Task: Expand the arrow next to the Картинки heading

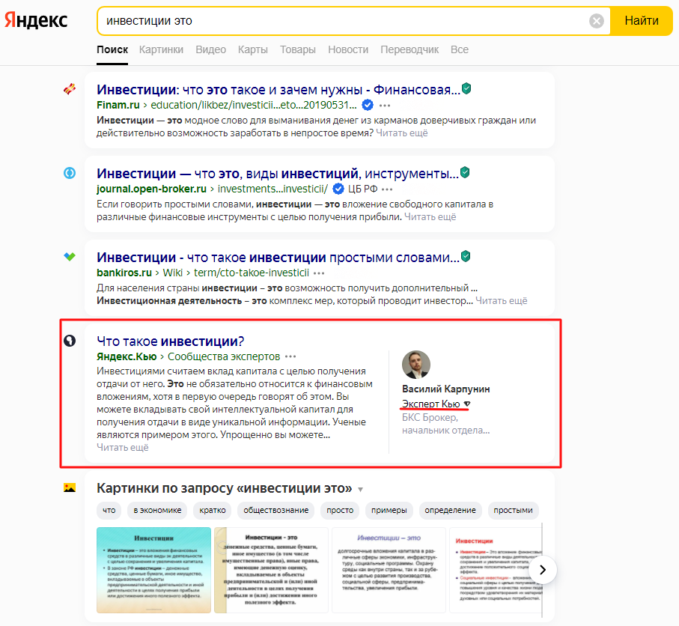Action: click(360, 490)
